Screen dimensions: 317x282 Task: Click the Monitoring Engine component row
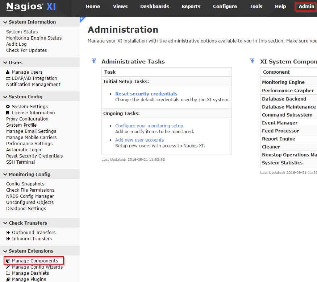pyautogui.click(x=289, y=82)
